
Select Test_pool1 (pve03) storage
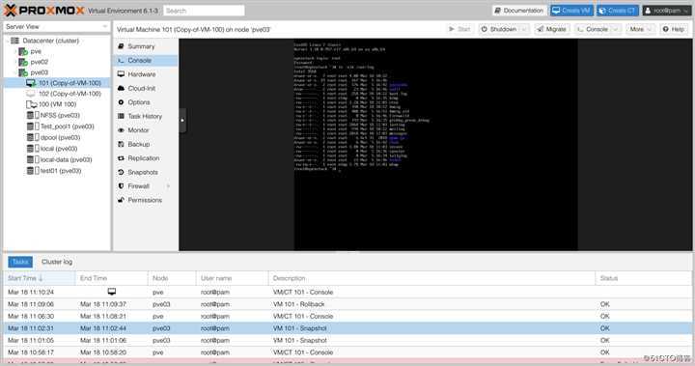pos(57,127)
